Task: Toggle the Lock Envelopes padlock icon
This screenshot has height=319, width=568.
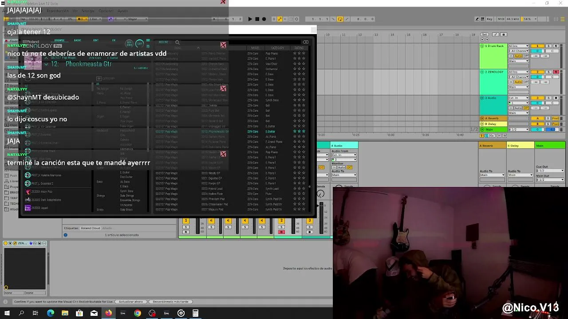Action: point(504,34)
